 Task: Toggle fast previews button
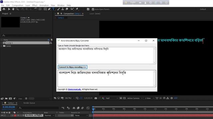pos(160,98)
